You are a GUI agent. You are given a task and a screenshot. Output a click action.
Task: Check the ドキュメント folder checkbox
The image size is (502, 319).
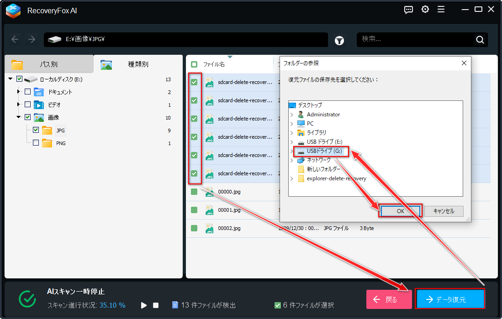(27, 92)
